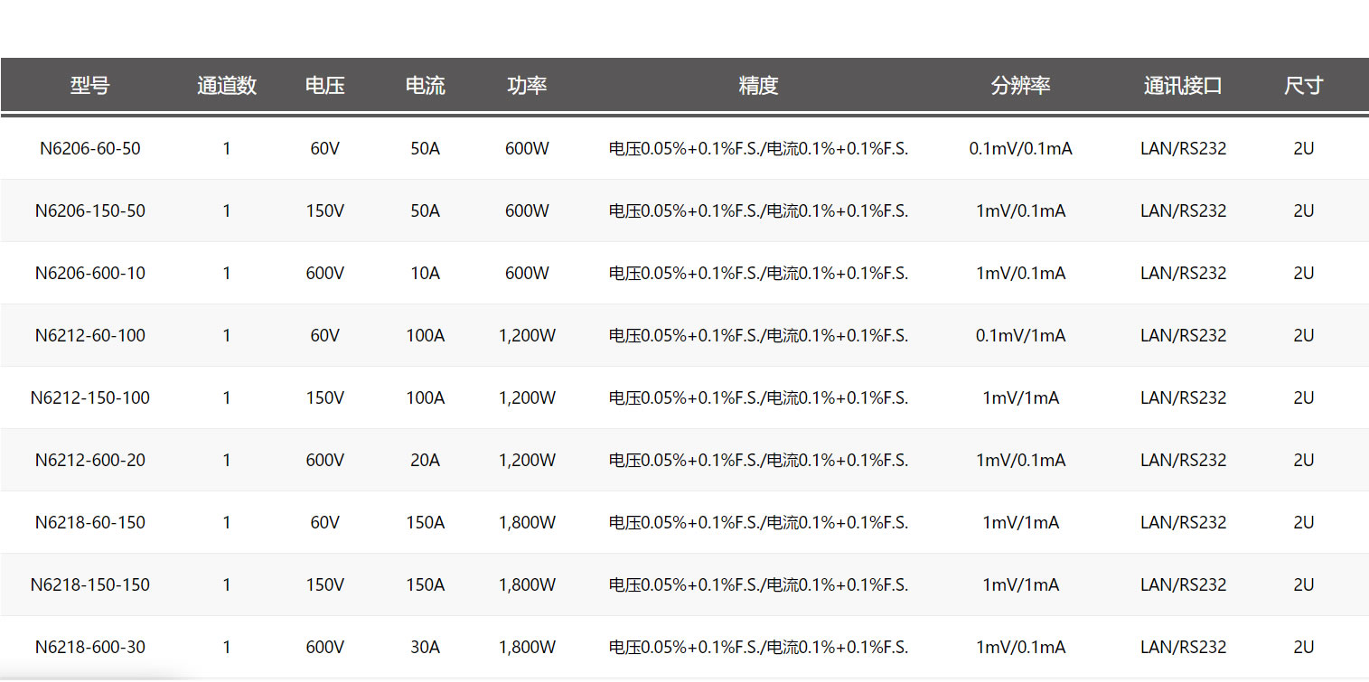Click the 电压 column header
Screen dimensions: 1369x682
pos(325,86)
